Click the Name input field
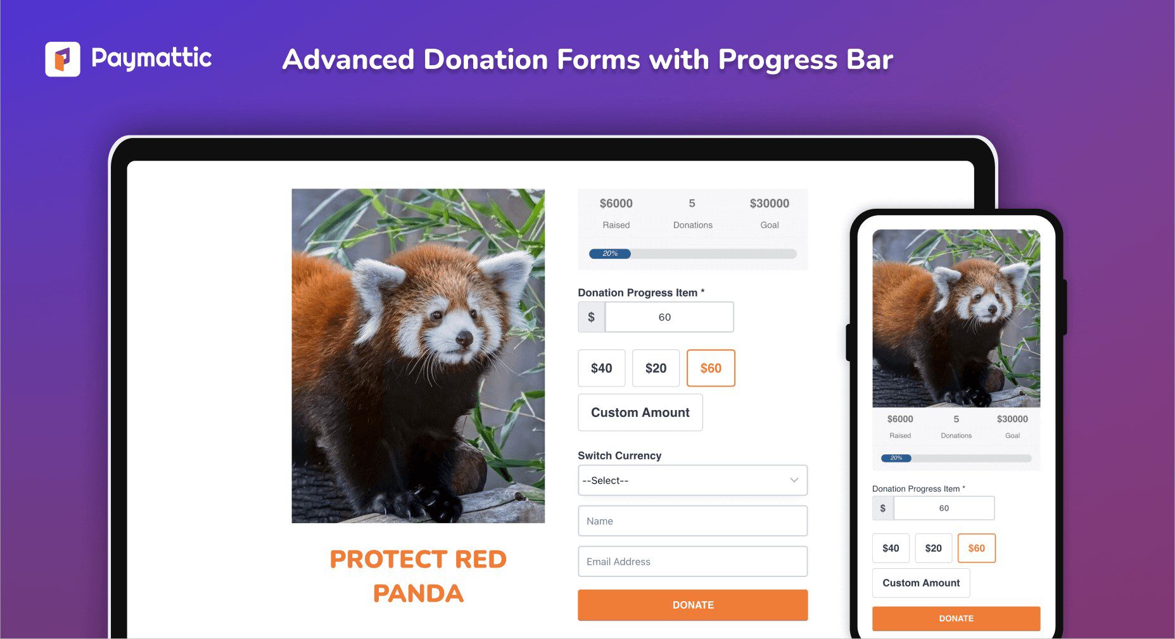This screenshot has width=1175, height=639. (x=693, y=521)
